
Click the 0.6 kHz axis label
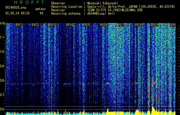click(2, 109)
